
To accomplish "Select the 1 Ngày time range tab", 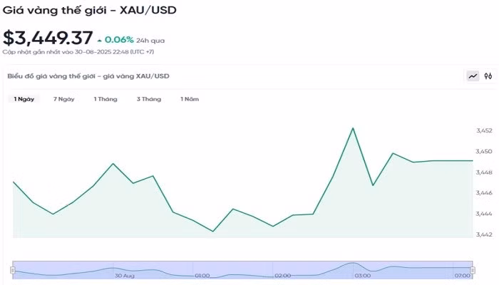I will [x=24, y=99].
